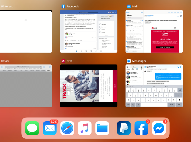191x142 pixels.
Task: Open the Files app in dock
Action: (x=102, y=128)
